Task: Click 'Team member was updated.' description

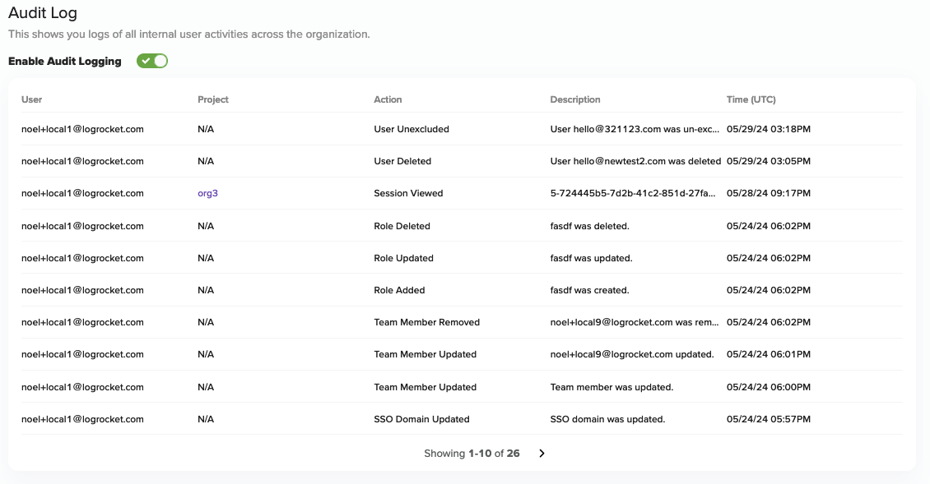Action: [612, 387]
